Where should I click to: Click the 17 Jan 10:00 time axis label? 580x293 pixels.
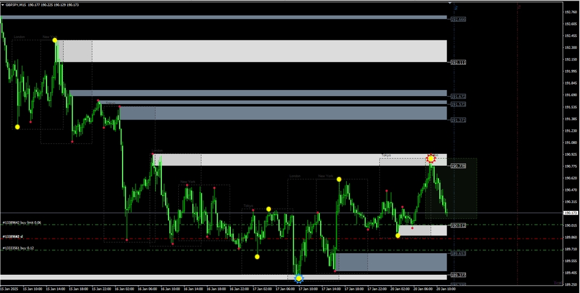[309, 289]
